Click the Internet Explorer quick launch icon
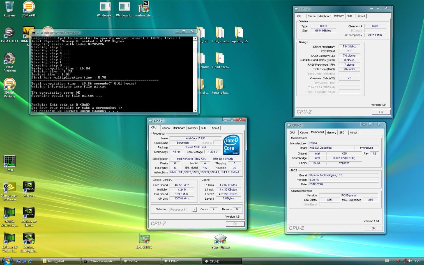The height and width of the screenshot is (265, 424). click(30, 261)
